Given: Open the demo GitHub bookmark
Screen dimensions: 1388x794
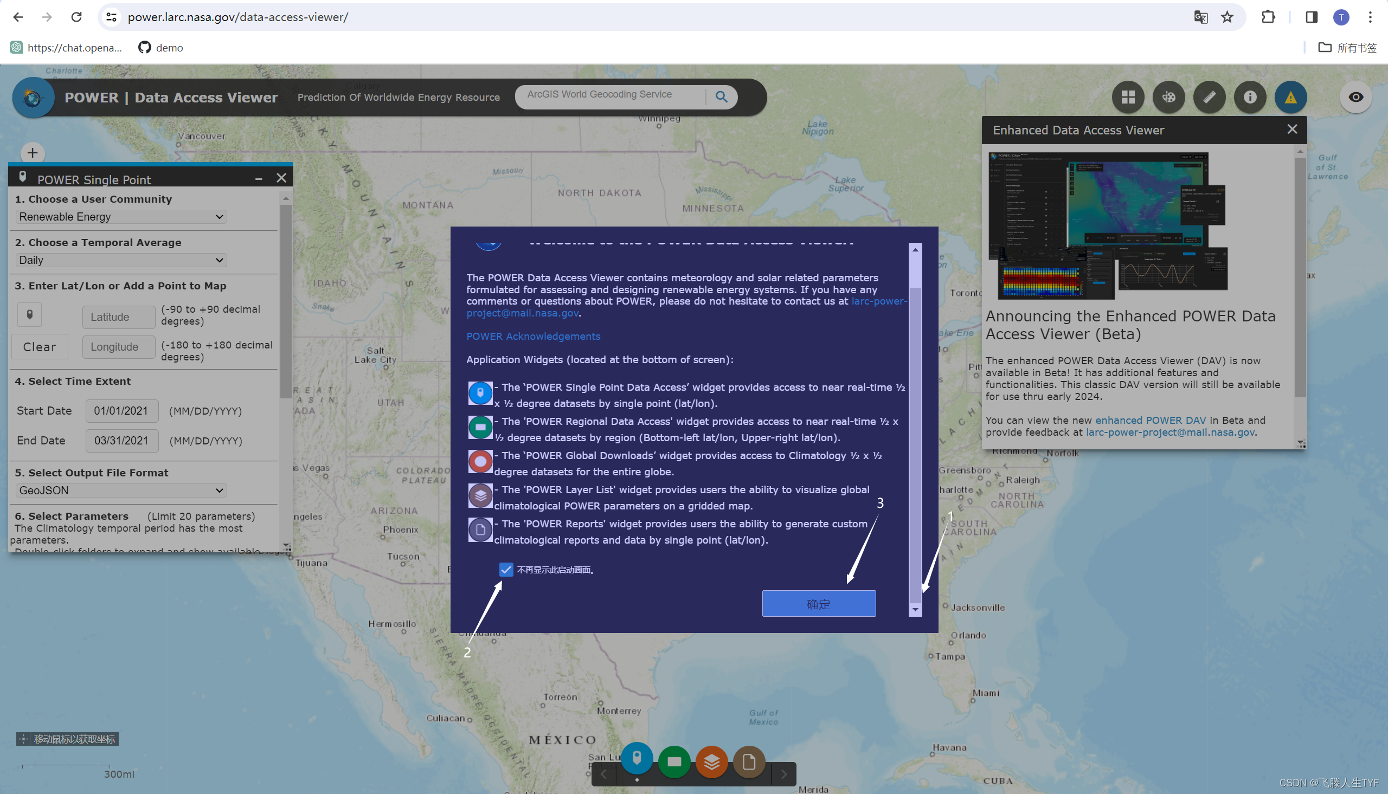Looking at the screenshot, I should tap(160, 48).
